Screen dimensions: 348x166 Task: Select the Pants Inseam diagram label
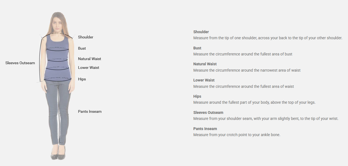tap(90, 111)
